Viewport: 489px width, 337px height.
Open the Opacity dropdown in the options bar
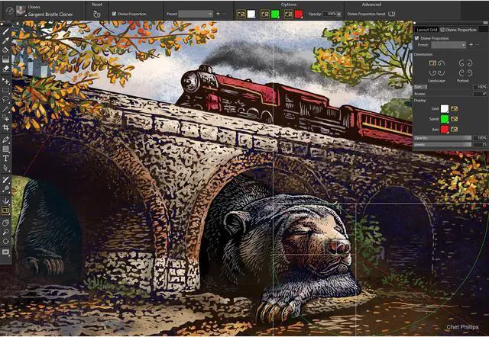point(340,14)
